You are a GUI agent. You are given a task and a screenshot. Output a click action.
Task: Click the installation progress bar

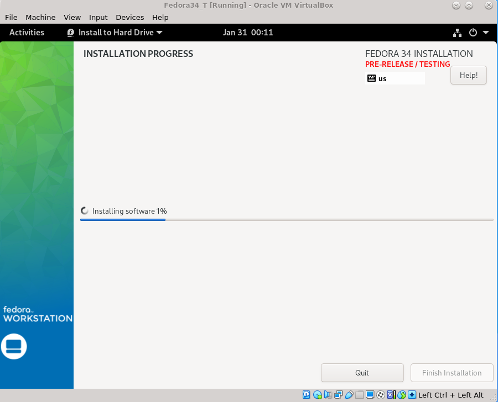287,220
